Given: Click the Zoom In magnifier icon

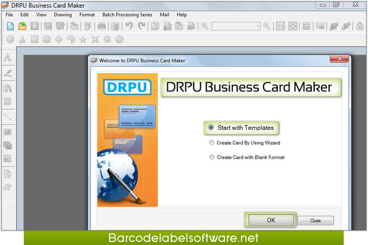Looking at the screenshot, I should click(205, 26).
